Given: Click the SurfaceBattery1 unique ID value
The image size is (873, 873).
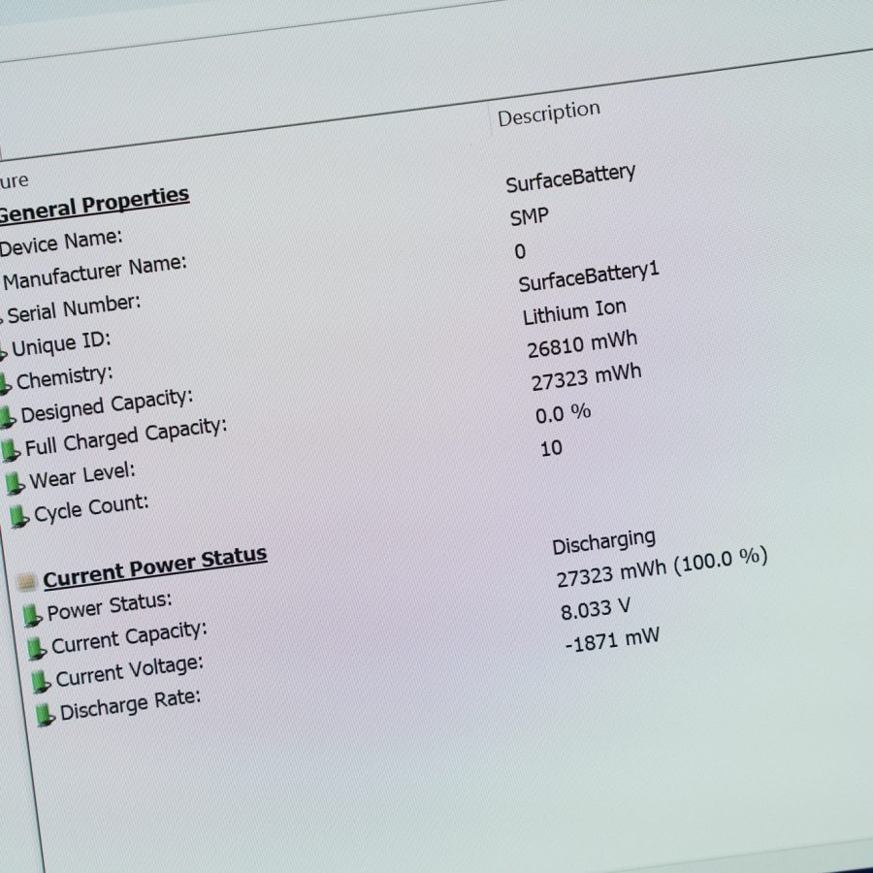Looking at the screenshot, I should click(x=589, y=276).
